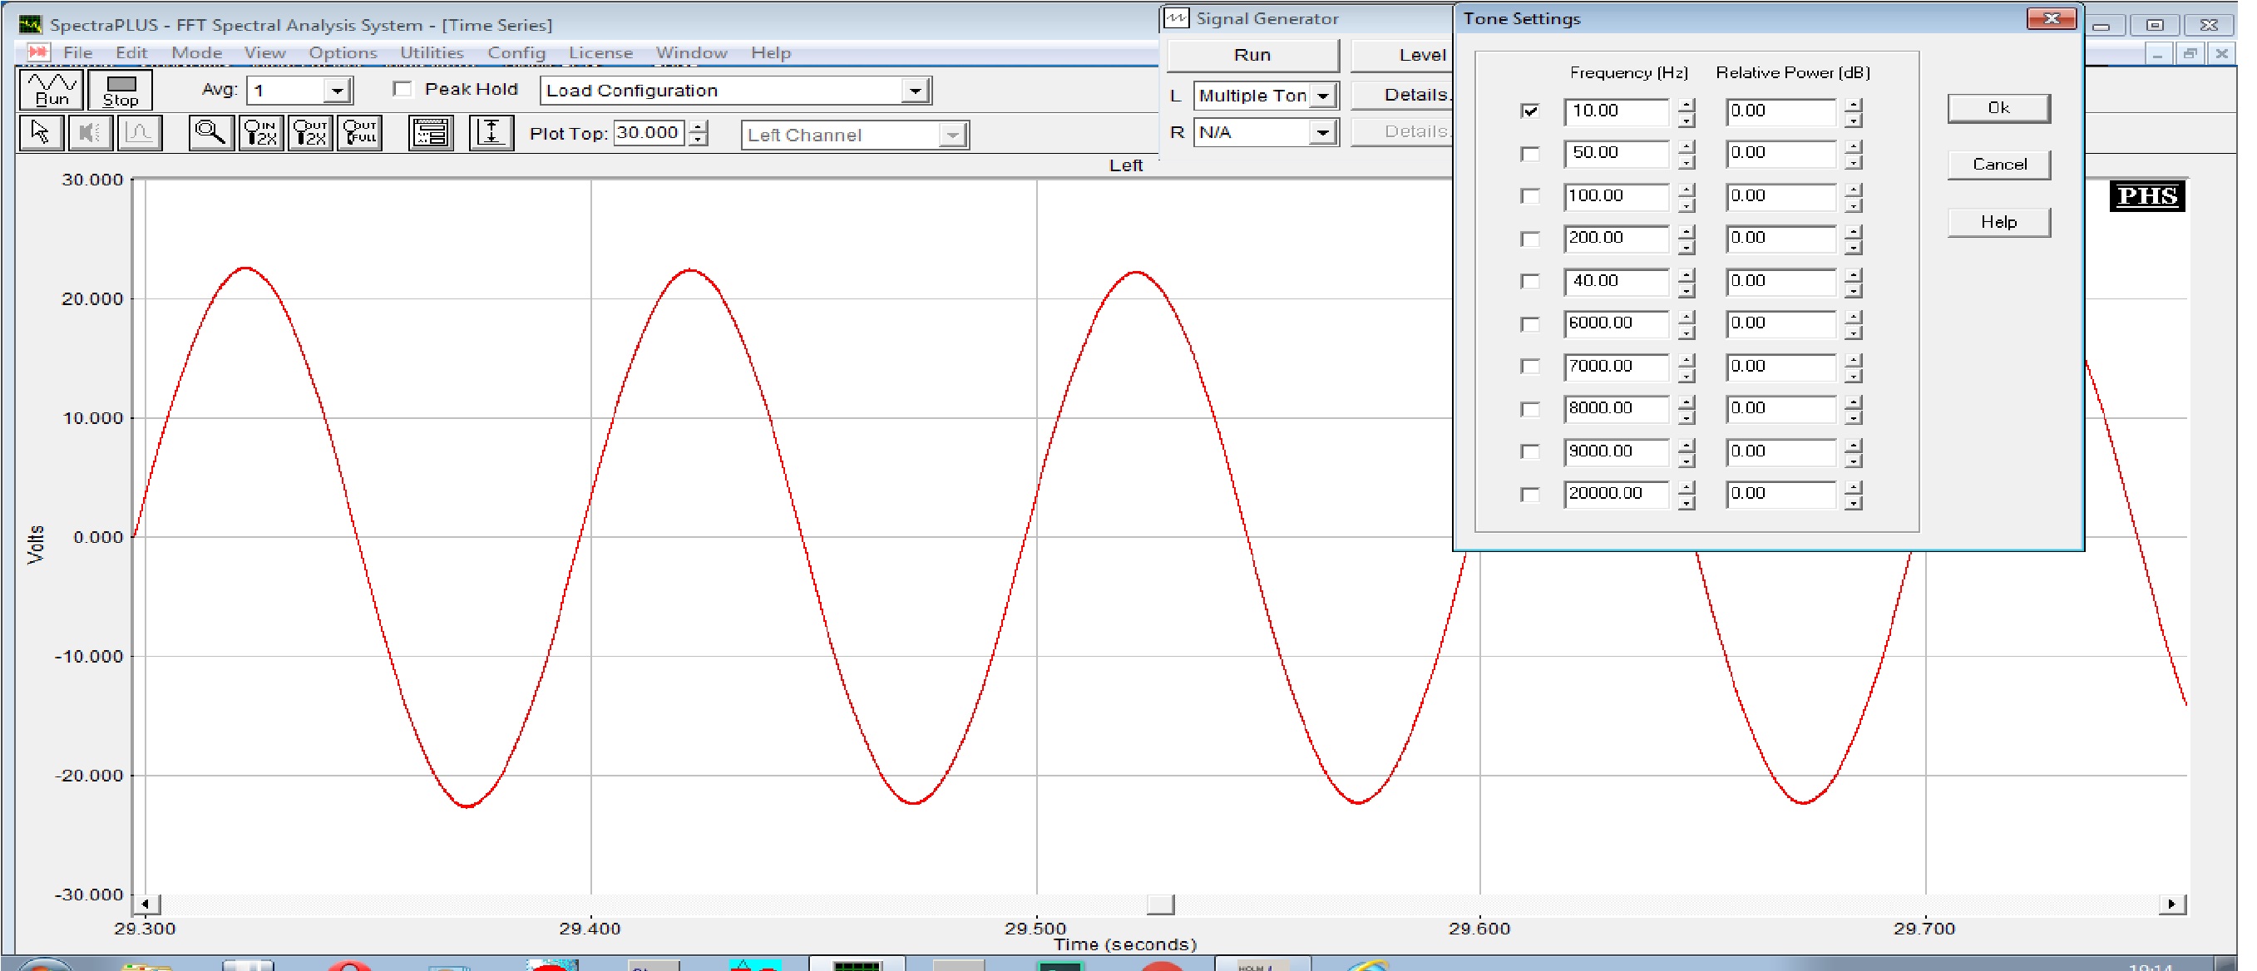Click the Zoom Out Full icon
Image resolution: width=2257 pixels, height=971 pixels.
coord(360,133)
